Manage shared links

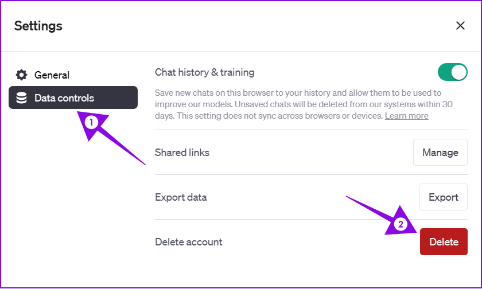point(440,153)
